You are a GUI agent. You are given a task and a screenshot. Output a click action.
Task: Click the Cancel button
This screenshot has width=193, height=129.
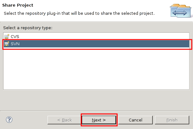pos(135,120)
